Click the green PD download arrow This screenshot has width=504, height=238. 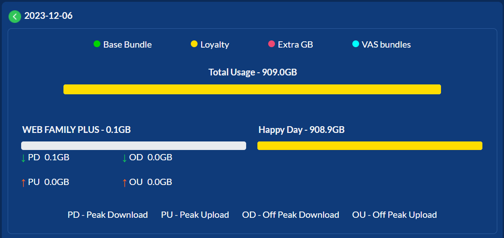pos(23,158)
